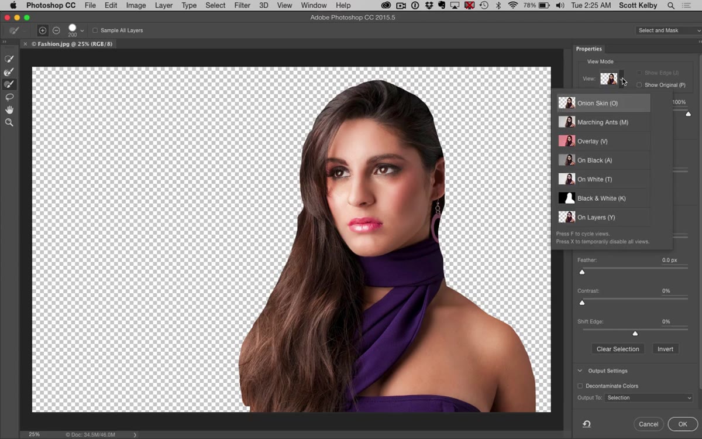Switch to the Properties panel tab

click(589, 49)
